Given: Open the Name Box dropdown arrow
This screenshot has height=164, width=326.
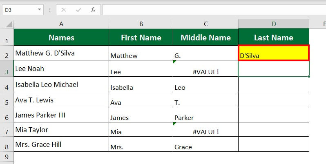Looking at the screenshot, I should 39,10.
